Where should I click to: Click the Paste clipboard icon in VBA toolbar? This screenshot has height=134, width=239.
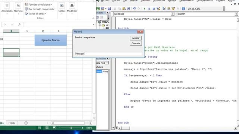[124, 9]
